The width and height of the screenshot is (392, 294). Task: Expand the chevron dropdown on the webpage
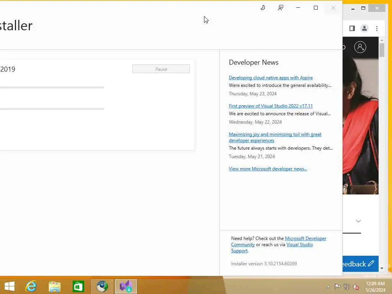point(358,221)
